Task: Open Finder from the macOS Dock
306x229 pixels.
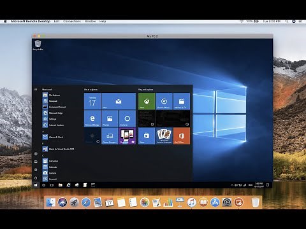Action: point(51,202)
